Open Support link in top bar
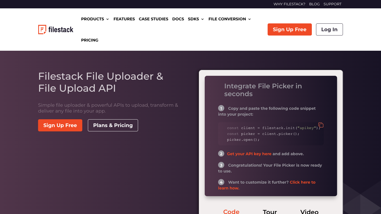 pos(332,4)
